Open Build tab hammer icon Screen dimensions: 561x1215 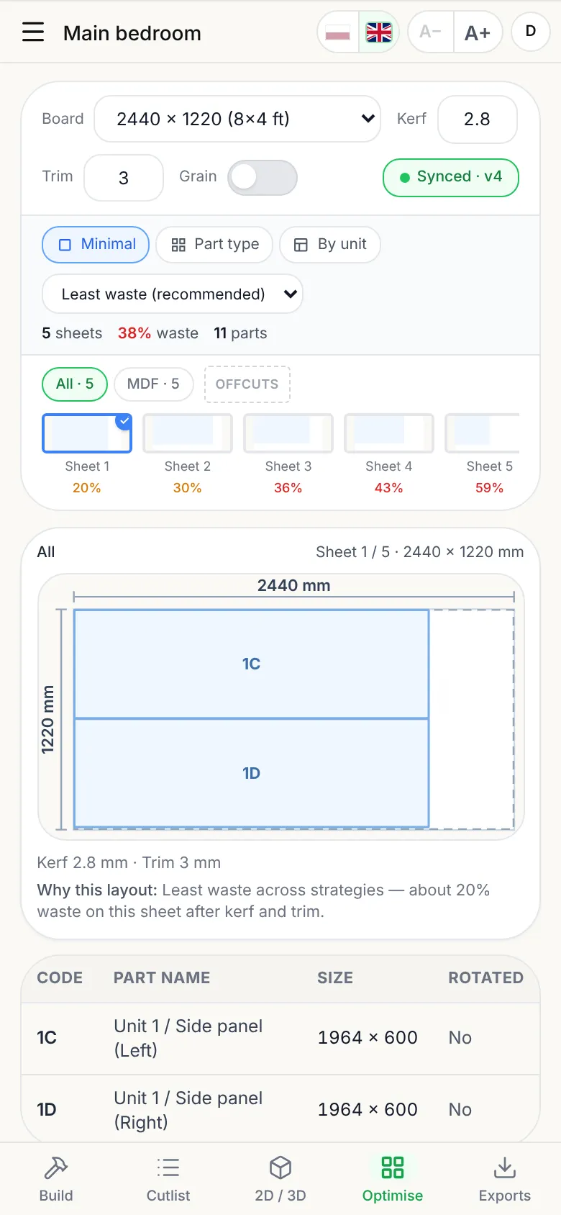pos(56,1179)
